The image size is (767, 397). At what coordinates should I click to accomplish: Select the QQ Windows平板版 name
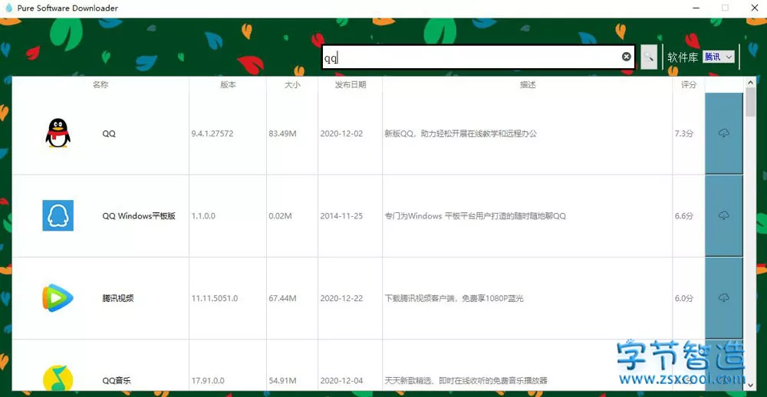tap(139, 215)
